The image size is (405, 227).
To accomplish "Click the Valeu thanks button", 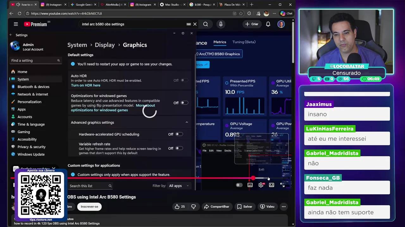I will pos(267,207).
